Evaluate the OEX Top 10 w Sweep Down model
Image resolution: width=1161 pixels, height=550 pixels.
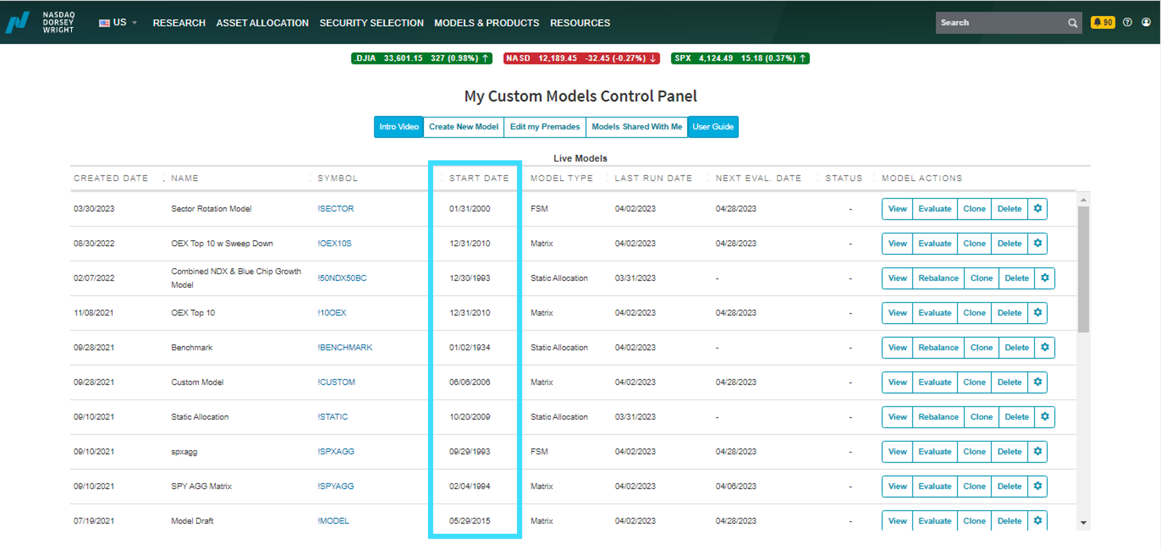pyautogui.click(x=935, y=243)
